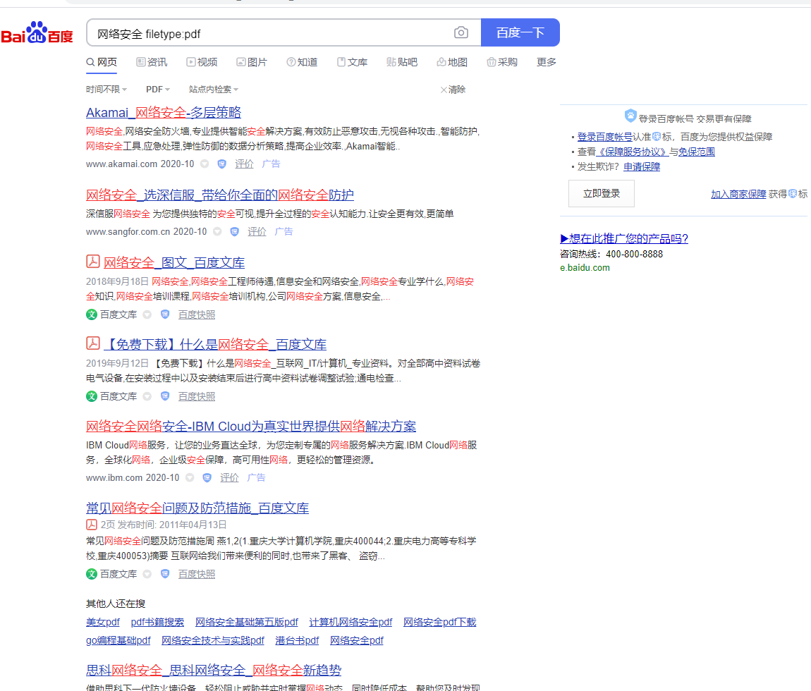Open 百度快照 under 网络安全_图文 result
Screen dimensions: 811x691
pos(197,314)
